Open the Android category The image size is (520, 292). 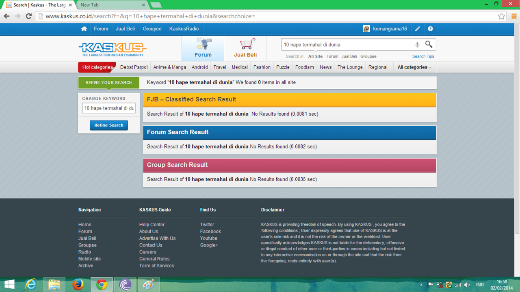199,67
